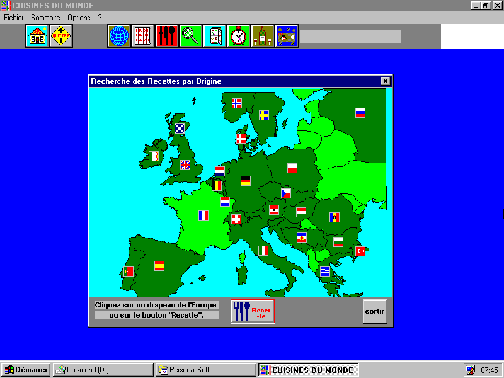504x378 pixels.
Task: Open the blue globe icon in toolbar
Action: [119, 36]
